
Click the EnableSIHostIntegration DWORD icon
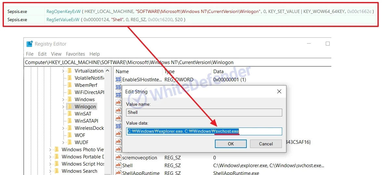pyautogui.click(x=118, y=80)
